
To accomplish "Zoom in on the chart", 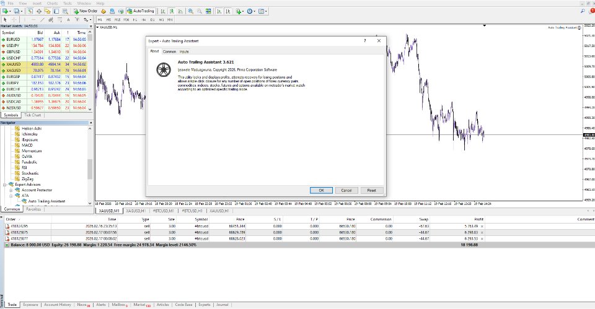I will click(x=190, y=11).
